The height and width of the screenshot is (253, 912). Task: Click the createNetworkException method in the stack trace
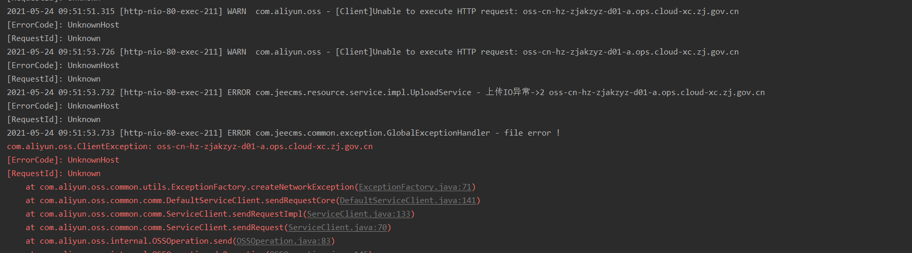pos(302,187)
